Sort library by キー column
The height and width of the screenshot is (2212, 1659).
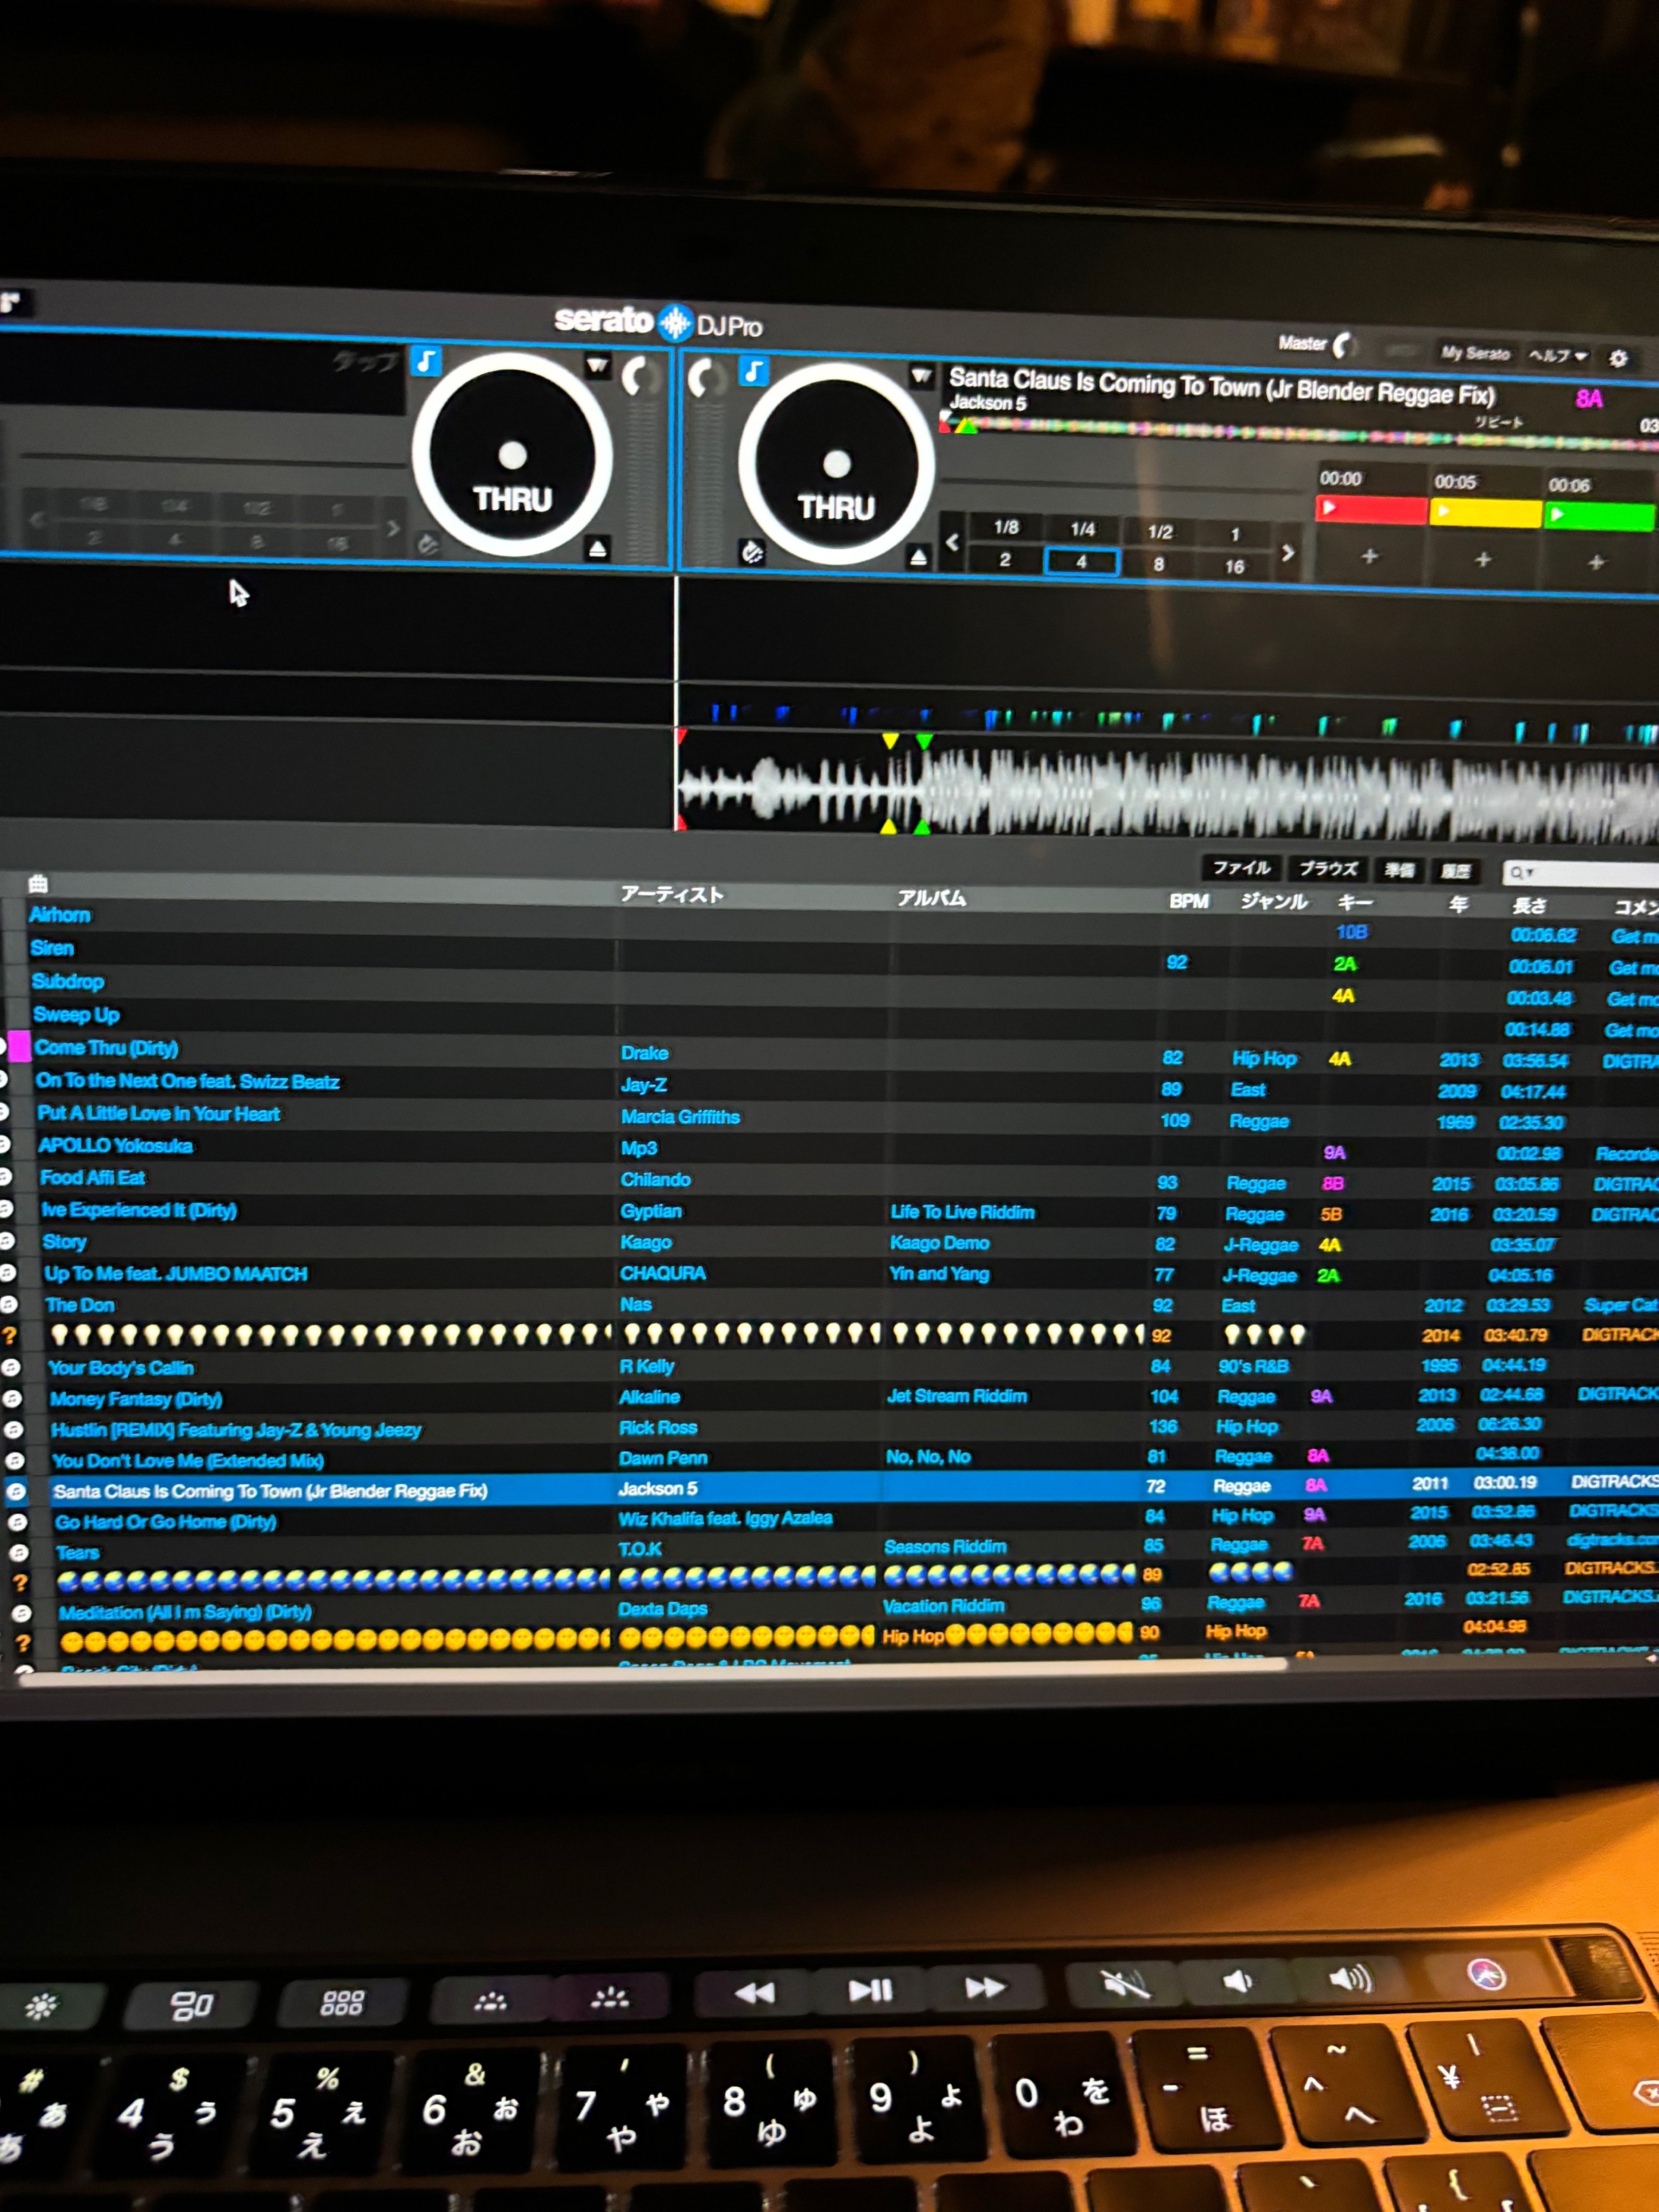pos(1354,903)
